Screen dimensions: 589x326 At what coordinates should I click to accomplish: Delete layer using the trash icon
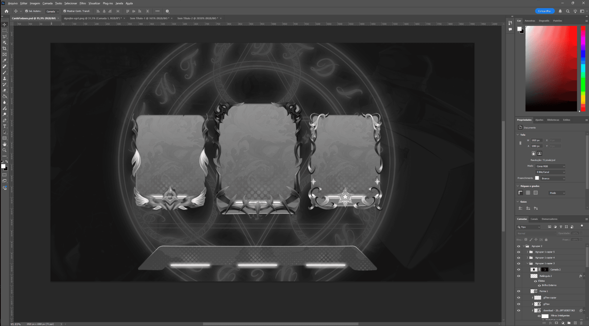(x=581, y=323)
